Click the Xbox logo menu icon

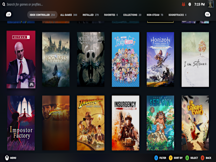click(x=7, y=158)
